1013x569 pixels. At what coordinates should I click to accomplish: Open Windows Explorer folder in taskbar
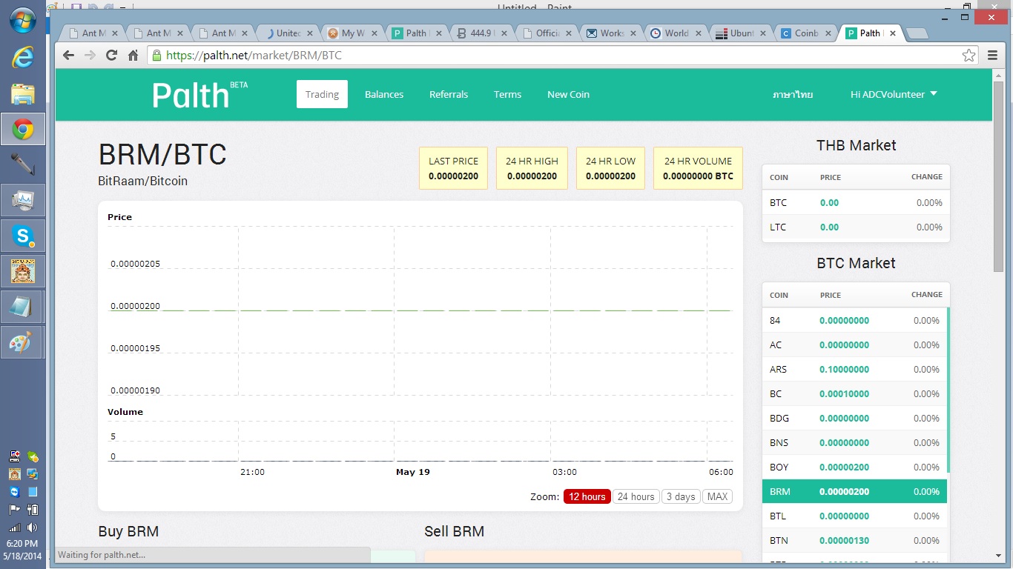(x=23, y=93)
